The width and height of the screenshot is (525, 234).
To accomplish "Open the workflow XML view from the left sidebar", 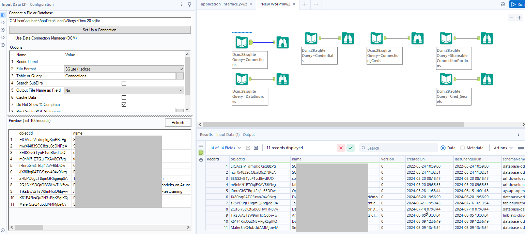I will [x=3, y=22].
